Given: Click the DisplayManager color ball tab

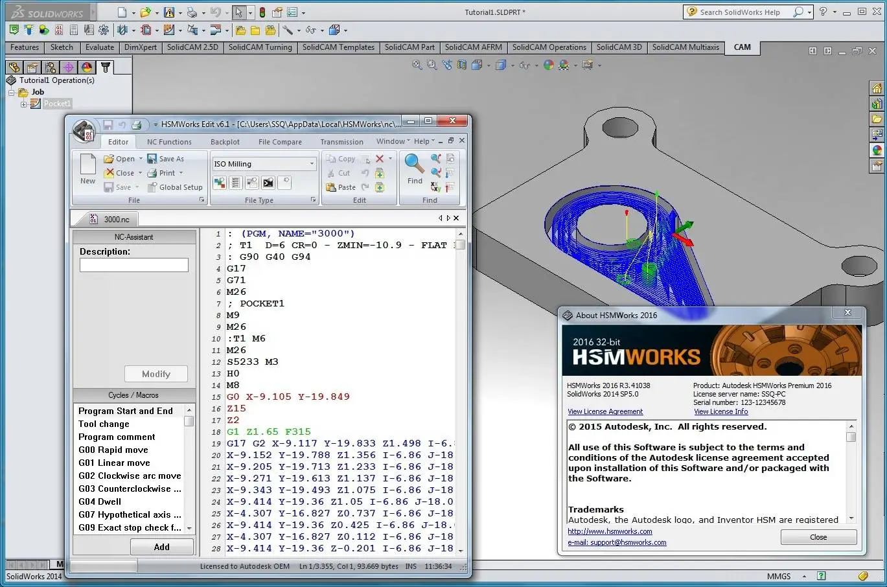Looking at the screenshot, I should 87,67.
